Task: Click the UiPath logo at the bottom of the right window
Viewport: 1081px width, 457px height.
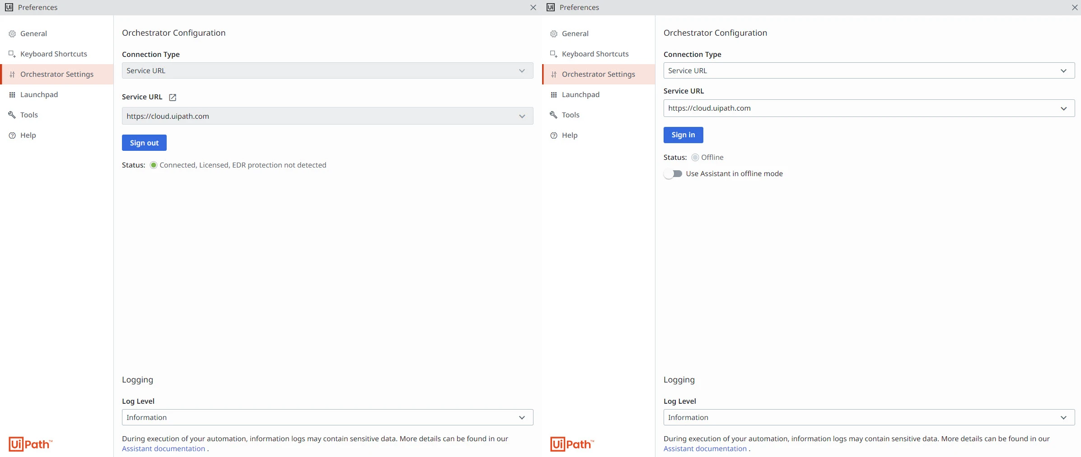Action: coord(572,444)
